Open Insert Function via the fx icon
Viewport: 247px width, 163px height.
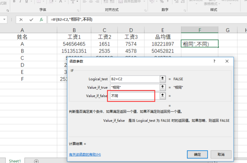(x=41, y=19)
